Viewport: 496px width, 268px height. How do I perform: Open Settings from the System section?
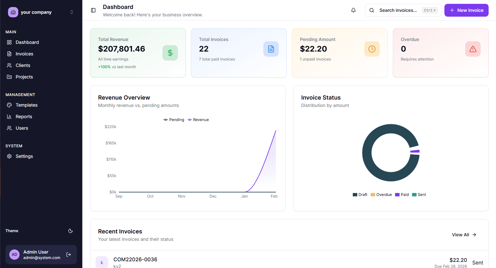tap(24, 156)
